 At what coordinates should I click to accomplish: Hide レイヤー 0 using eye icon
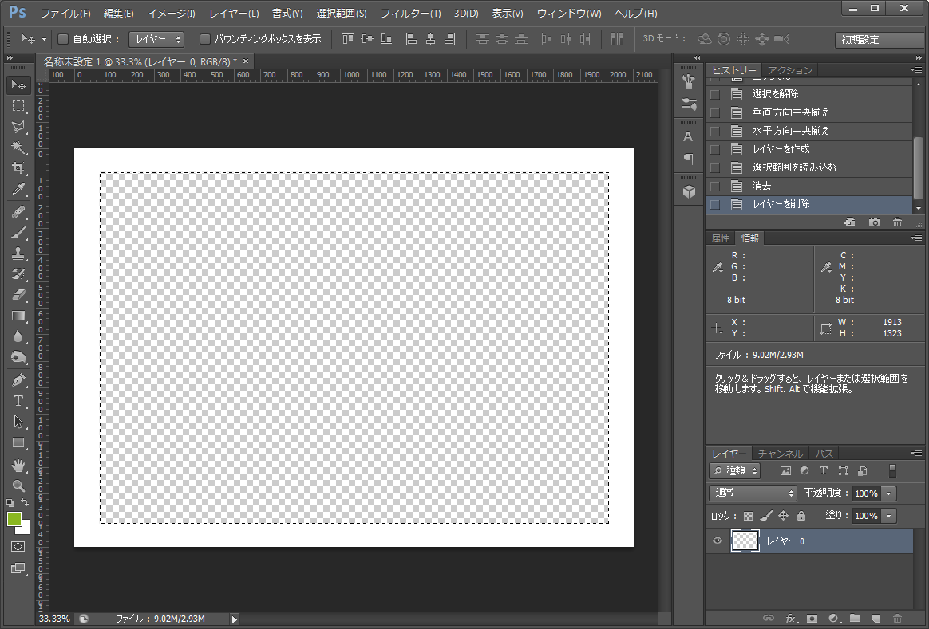(717, 541)
